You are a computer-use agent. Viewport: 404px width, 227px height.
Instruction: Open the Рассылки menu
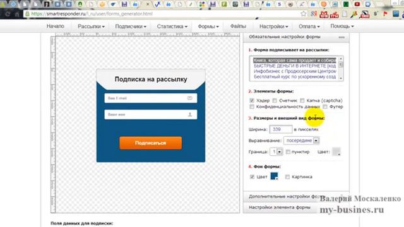click(x=91, y=26)
